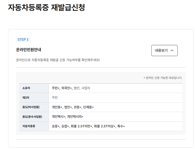The height and width of the screenshot is (149, 195).
Task: Collapse the 내용보기 section button
Action: tap(164, 51)
